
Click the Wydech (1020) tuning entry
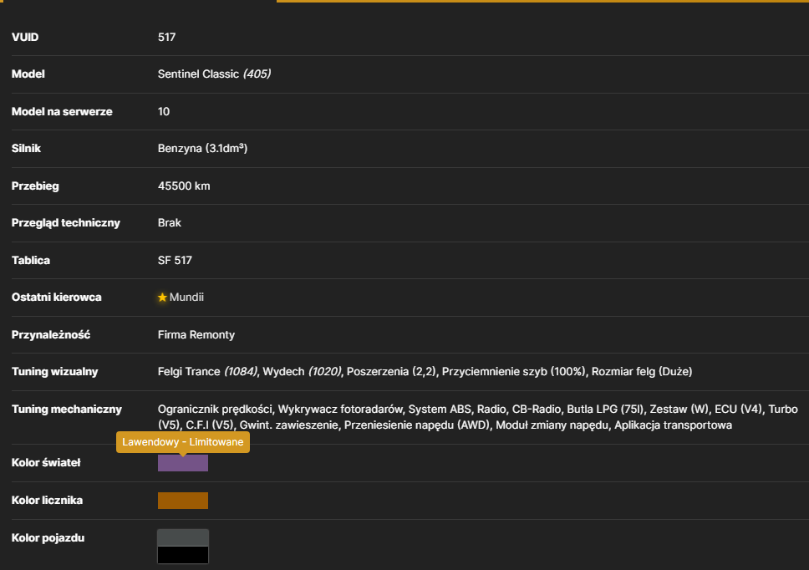click(302, 371)
